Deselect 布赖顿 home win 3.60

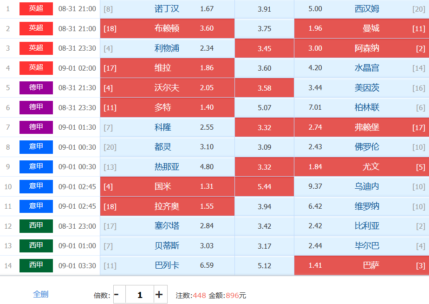(x=167, y=28)
